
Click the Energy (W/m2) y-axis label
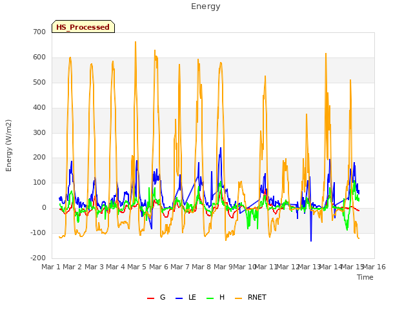click(8, 145)
